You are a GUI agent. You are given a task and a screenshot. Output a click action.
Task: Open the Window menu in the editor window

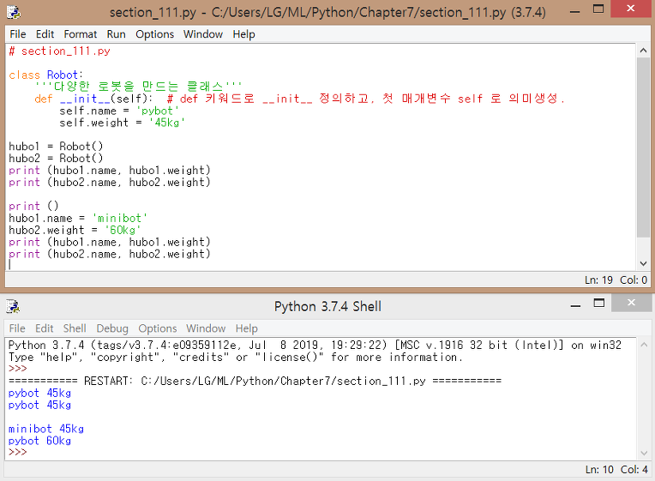(203, 34)
